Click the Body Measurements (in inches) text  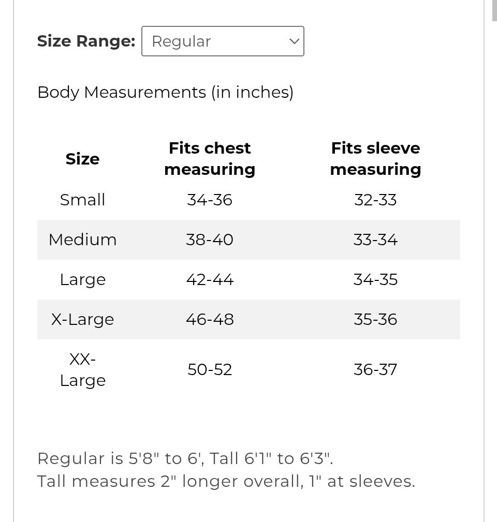point(165,92)
